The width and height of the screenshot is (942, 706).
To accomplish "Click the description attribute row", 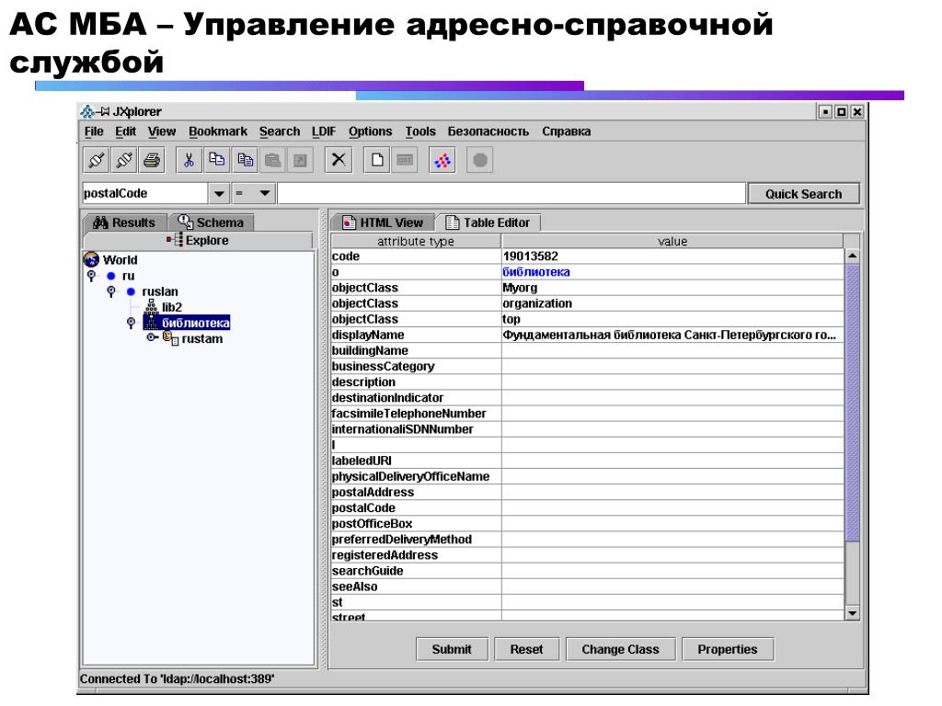I will click(x=587, y=382).
